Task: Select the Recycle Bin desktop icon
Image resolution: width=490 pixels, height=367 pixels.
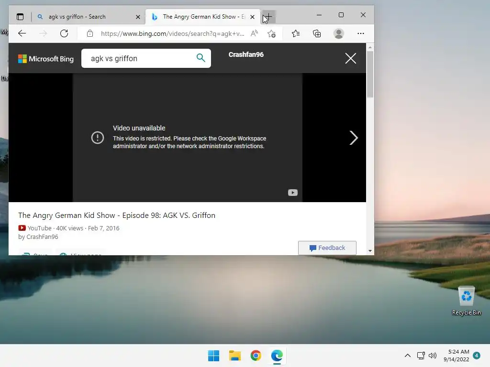Action: pos(466,301)
